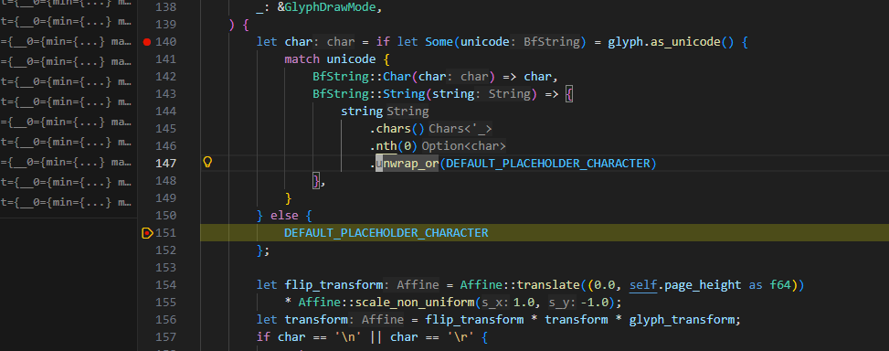
Task: Click line number 146 in the gutter
Action: click(x=166, y=146)
